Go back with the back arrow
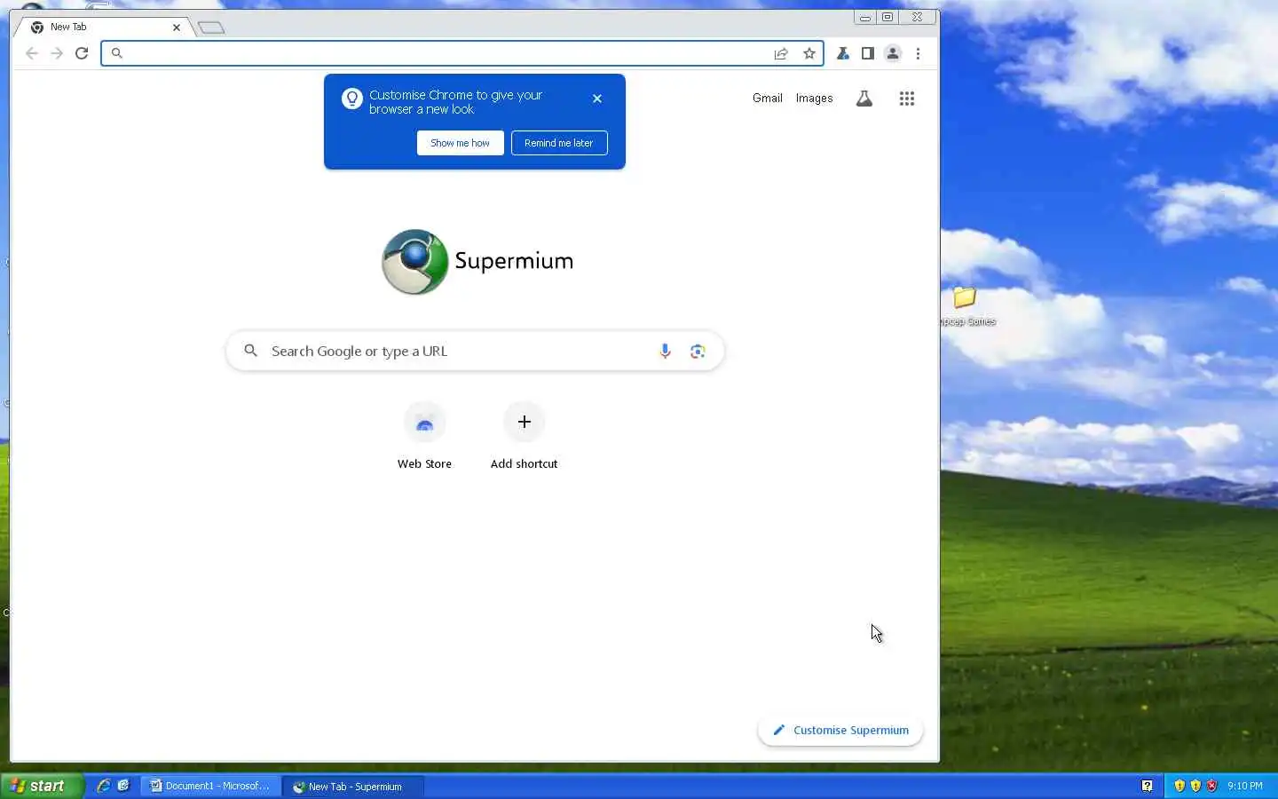 (x=32, y=53)
